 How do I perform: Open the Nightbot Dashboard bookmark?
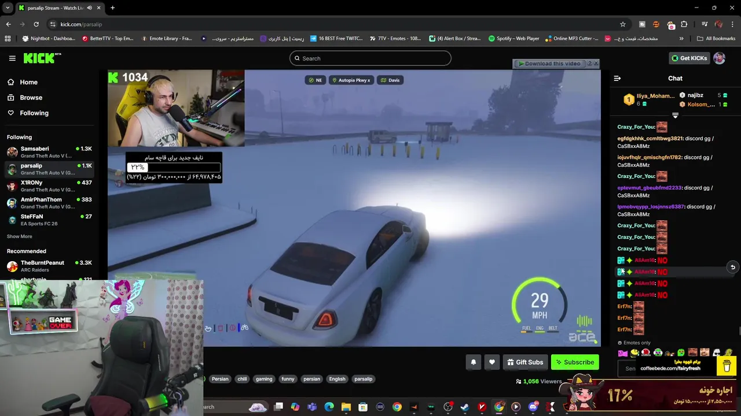[x=49, y=39]
